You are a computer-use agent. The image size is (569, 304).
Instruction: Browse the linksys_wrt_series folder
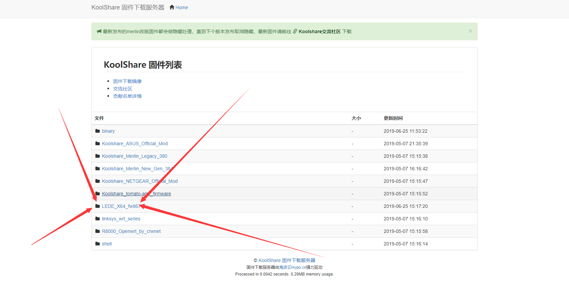pos(121,219)
